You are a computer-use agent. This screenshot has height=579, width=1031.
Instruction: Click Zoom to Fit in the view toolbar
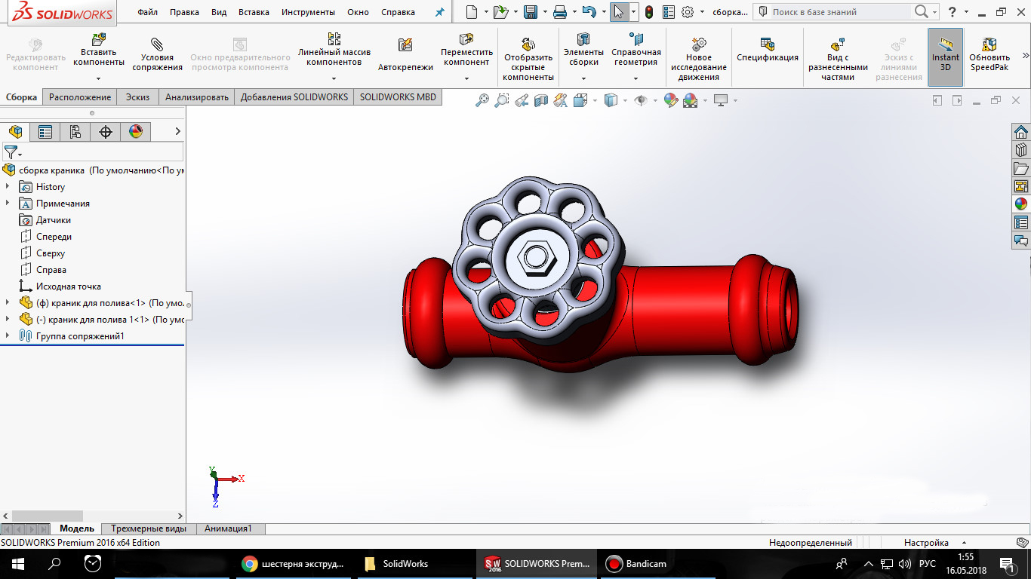[482, 100]
